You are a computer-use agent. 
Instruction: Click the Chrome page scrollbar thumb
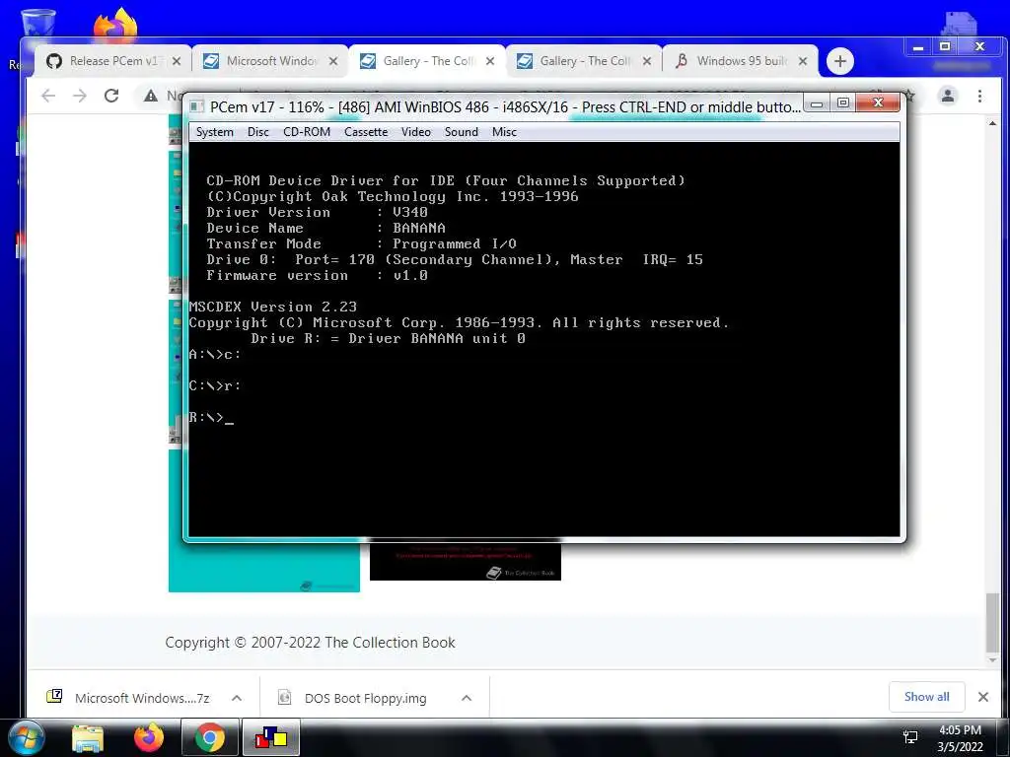coord(992,623)
